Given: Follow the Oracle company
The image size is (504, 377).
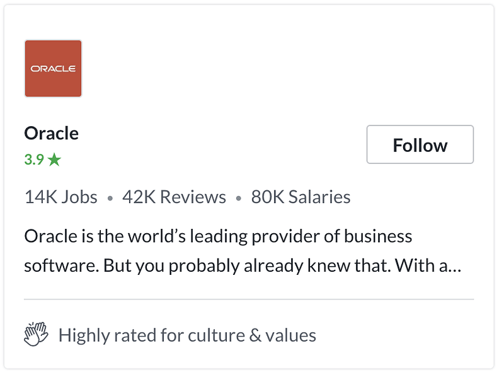Looking at the screenshot, I should (420, 145).
